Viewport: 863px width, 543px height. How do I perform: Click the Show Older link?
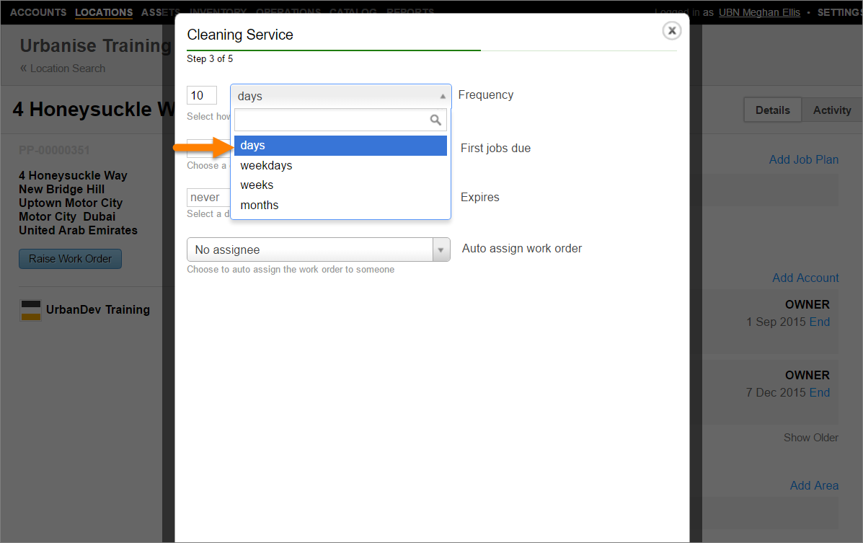coord(810,438)
